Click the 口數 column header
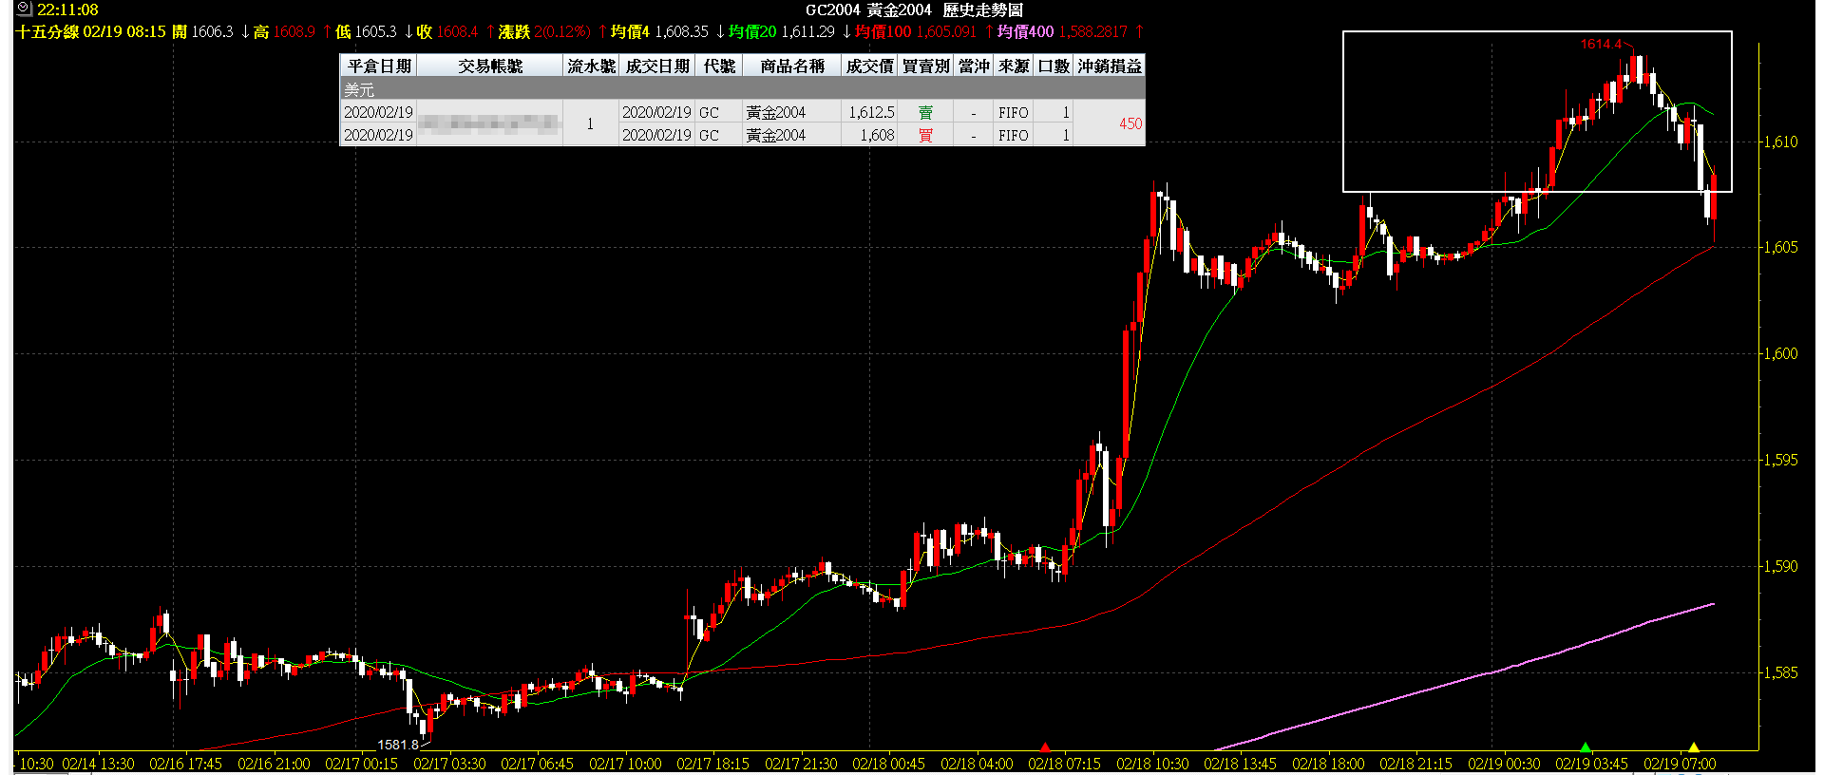 pyautogui.click(x=1054, y=66)
